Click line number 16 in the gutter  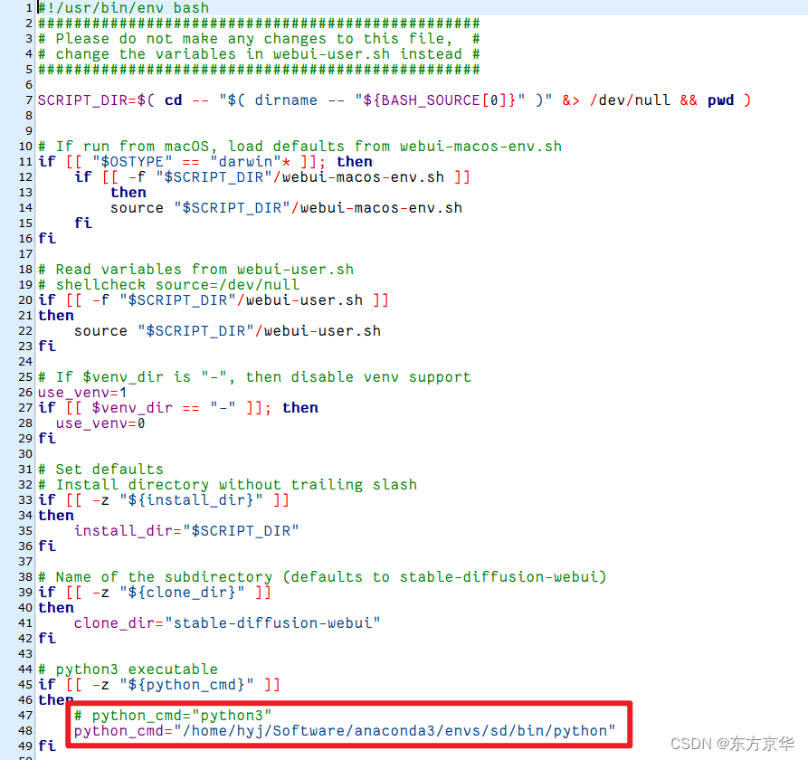tap(25, 239)
